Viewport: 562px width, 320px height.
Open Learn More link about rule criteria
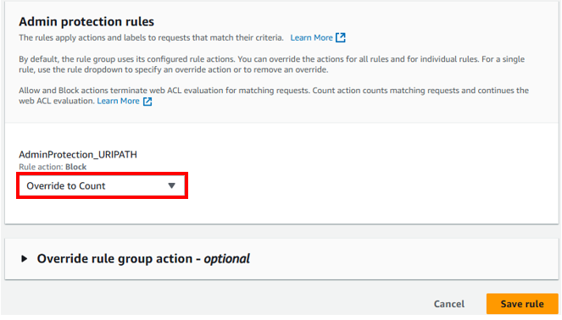(311, 37)
